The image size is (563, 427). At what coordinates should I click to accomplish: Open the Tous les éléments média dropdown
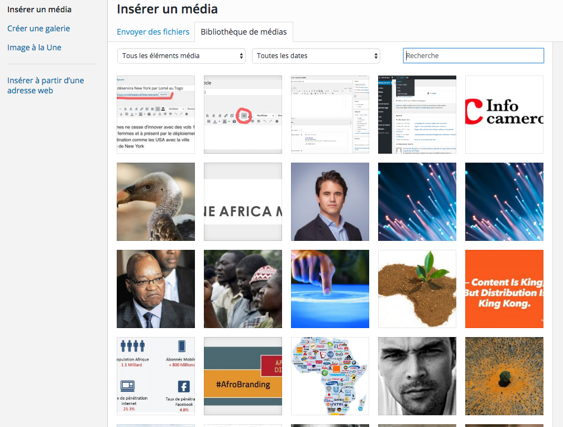(182, 56)
